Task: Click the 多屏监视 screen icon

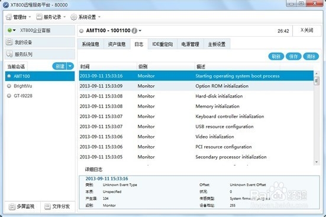Action: point(12,206)
